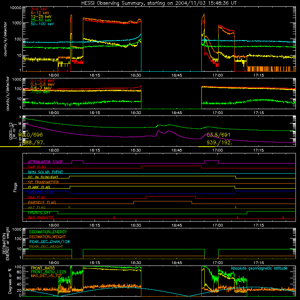Select the yellow "12-25 keV" legend label
The height and width of the screenshot is (300, 300).
tap(41, 16)
